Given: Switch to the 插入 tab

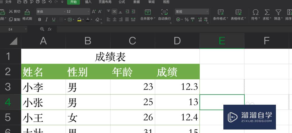Looking at the screenshot, I should click(88, 2).
